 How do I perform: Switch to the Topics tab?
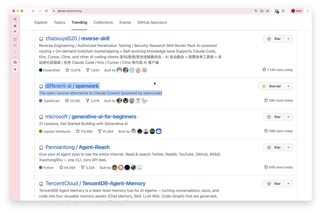click(59, 23)
